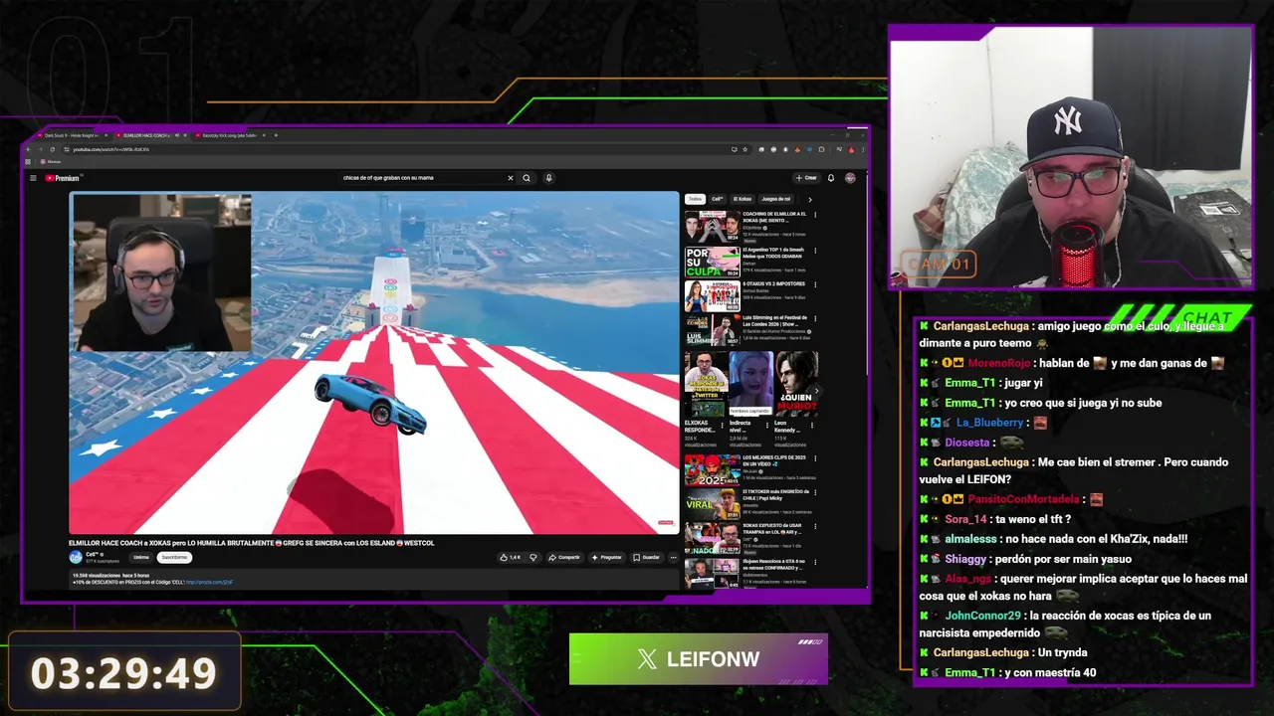Bookmark this page with the star

pyautogui.click(x=744, y=149)
